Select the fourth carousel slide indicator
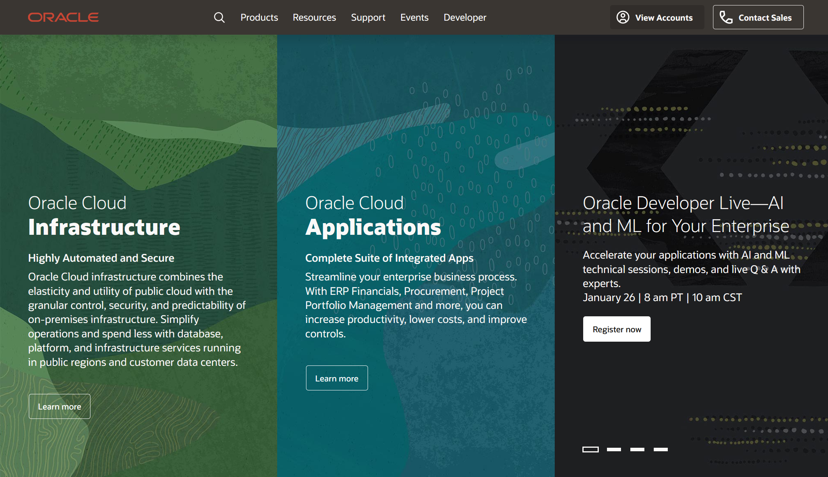This screenshot has width=828, height=477. click(x=661, y=449)
